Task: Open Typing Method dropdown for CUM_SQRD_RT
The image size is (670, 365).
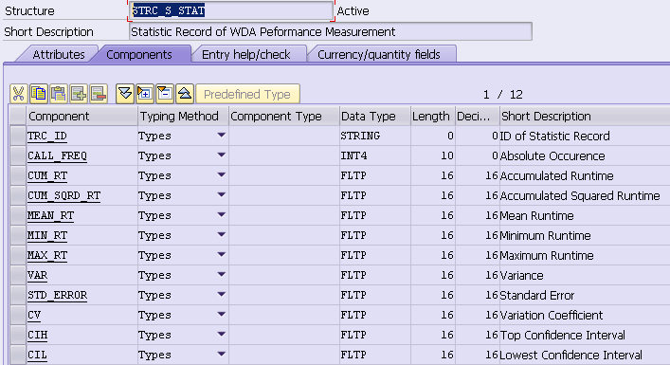Action: [221, 195]
